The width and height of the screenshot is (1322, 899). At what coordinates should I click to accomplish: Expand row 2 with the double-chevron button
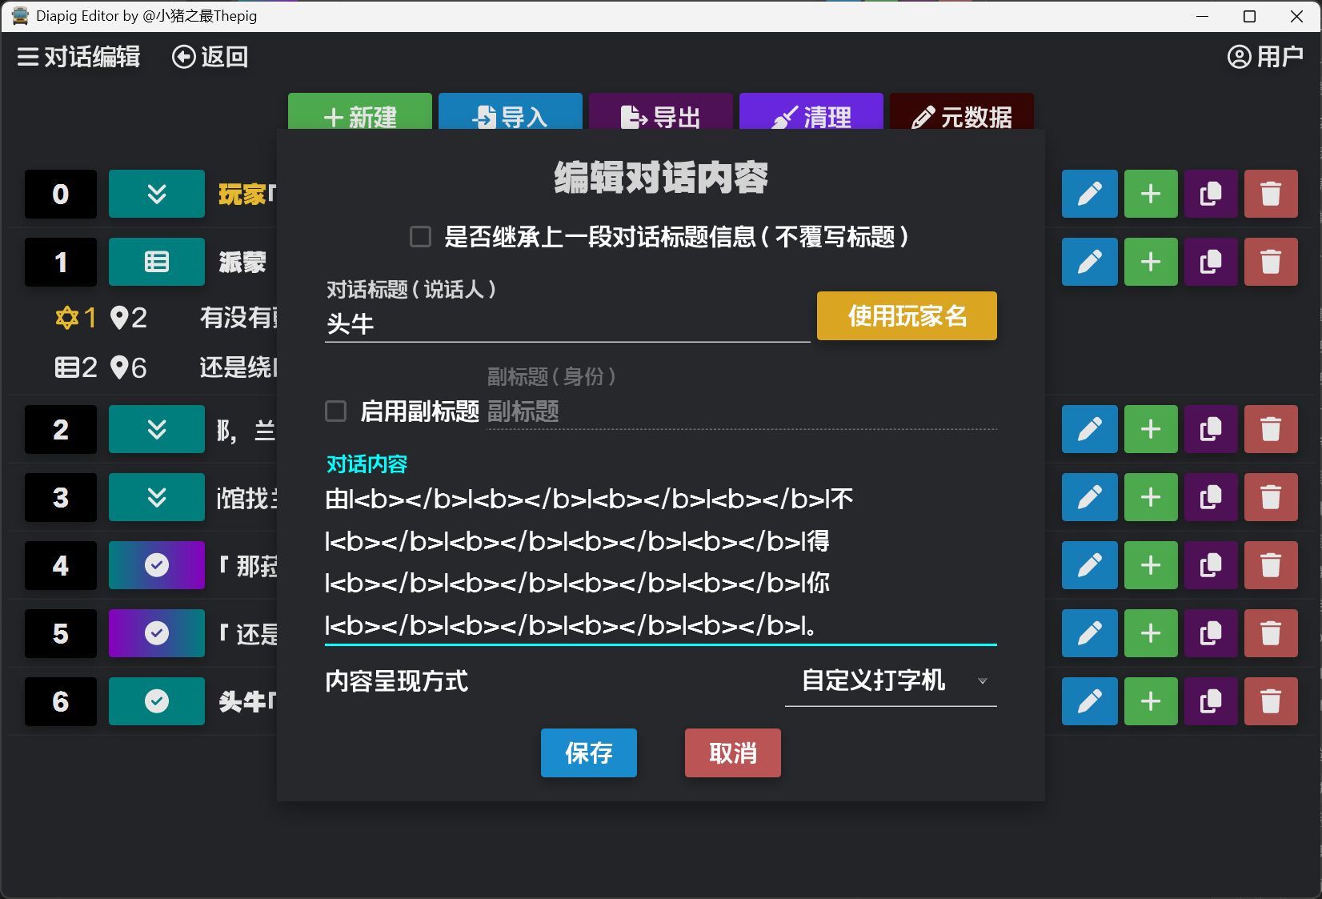tap(157, 429)
